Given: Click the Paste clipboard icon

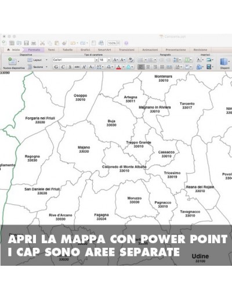Looking at the screenshot, I should [x=57, y=43].
